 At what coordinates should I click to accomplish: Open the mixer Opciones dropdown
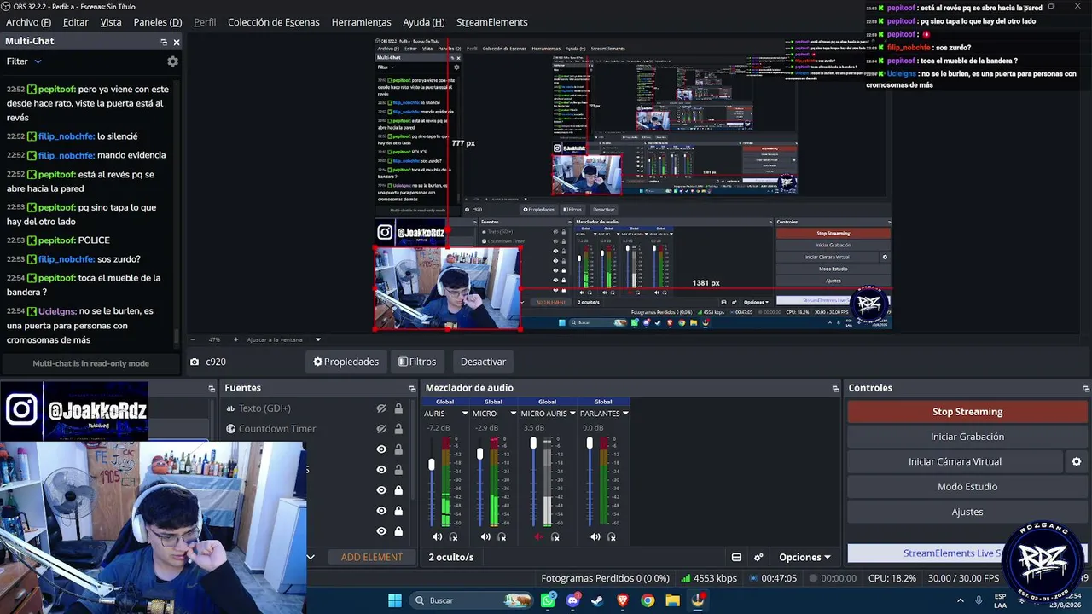click(x=804, y=557)
